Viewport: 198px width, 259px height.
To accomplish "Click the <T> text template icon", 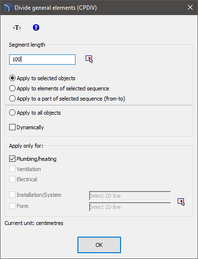I will click(17, 28).
